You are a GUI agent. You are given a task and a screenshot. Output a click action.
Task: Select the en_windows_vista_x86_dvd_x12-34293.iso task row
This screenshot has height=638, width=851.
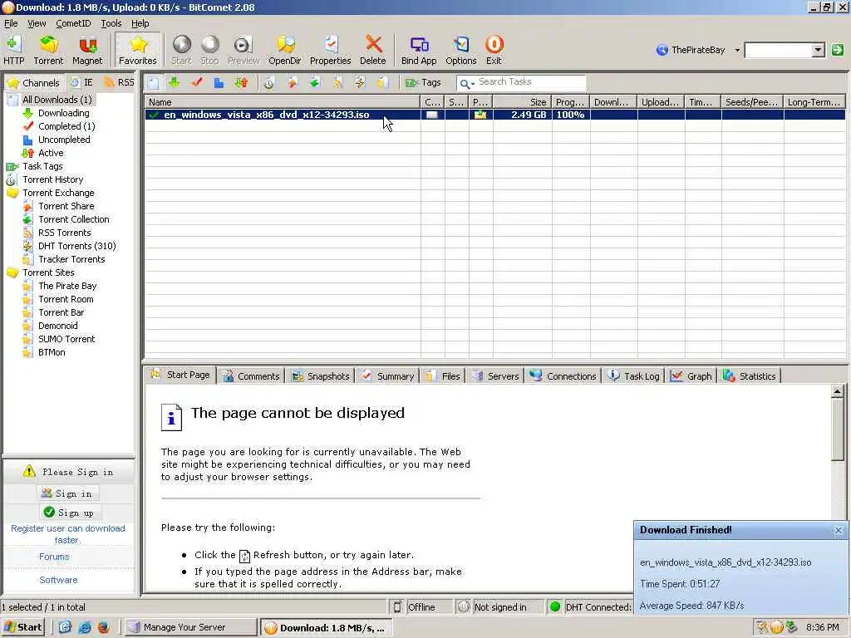(x=494, y=115)
